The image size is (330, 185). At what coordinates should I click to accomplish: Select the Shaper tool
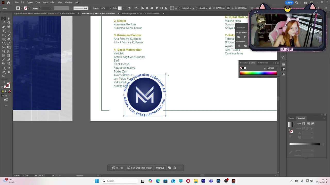tap(4, 39)
